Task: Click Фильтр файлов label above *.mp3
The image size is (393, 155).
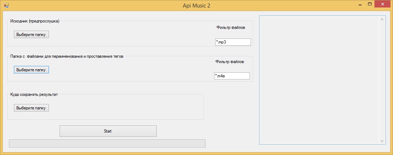Action: [231, 27]
